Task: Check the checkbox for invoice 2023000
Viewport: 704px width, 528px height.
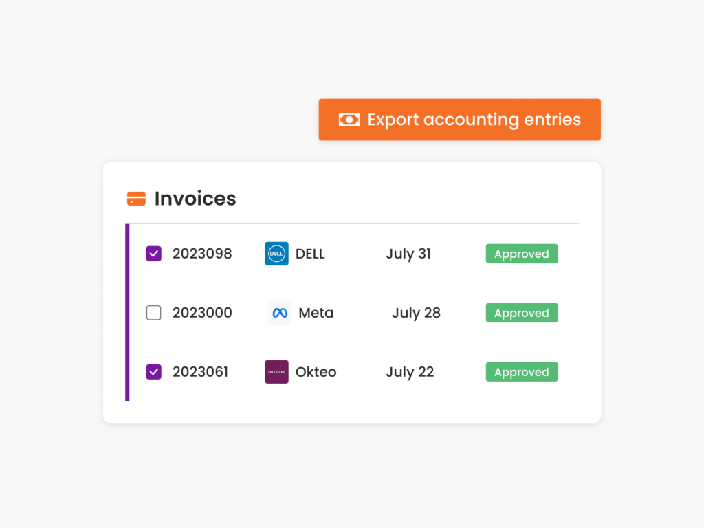Action: pyautogui.click(x=153, y=312)
